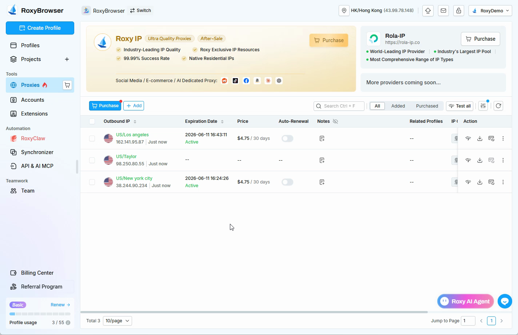Click renewal card icon for US/Los angeles
Image resolution: width=518 pixels, height=335 pixels.
pyautogui.click(x=491, y=138)
